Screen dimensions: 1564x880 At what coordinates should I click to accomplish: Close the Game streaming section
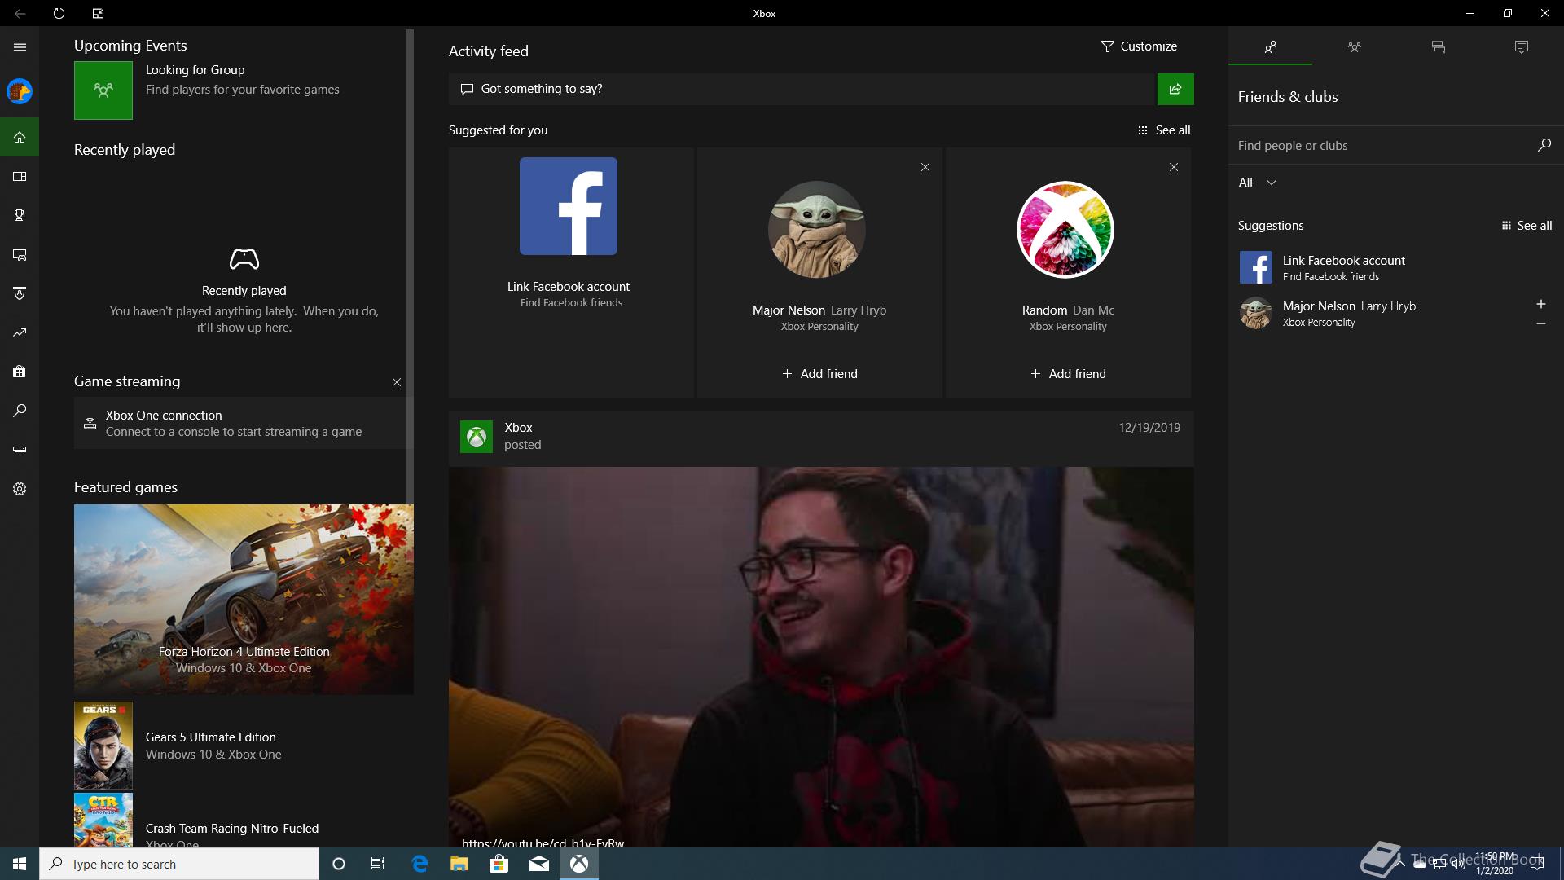coord(397,382)
